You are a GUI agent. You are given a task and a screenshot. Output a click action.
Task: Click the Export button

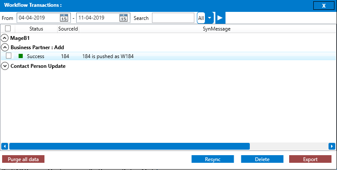310,159
